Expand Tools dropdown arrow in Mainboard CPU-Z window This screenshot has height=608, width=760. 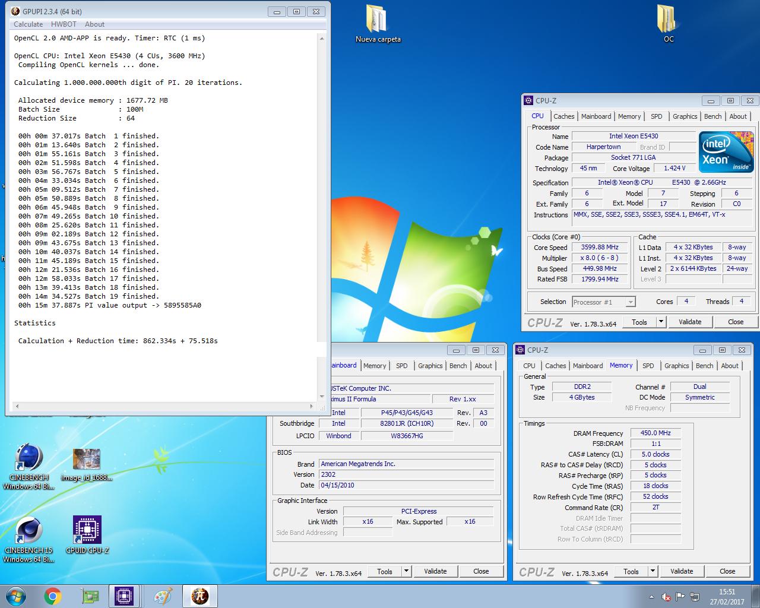point(406,571)
